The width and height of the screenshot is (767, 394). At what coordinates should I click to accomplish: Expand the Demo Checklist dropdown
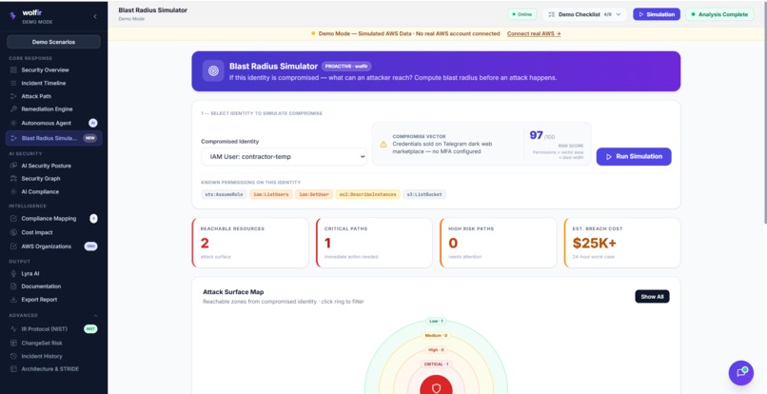[584, 14]
